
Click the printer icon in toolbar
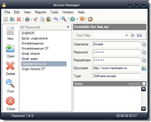[27, 19]
